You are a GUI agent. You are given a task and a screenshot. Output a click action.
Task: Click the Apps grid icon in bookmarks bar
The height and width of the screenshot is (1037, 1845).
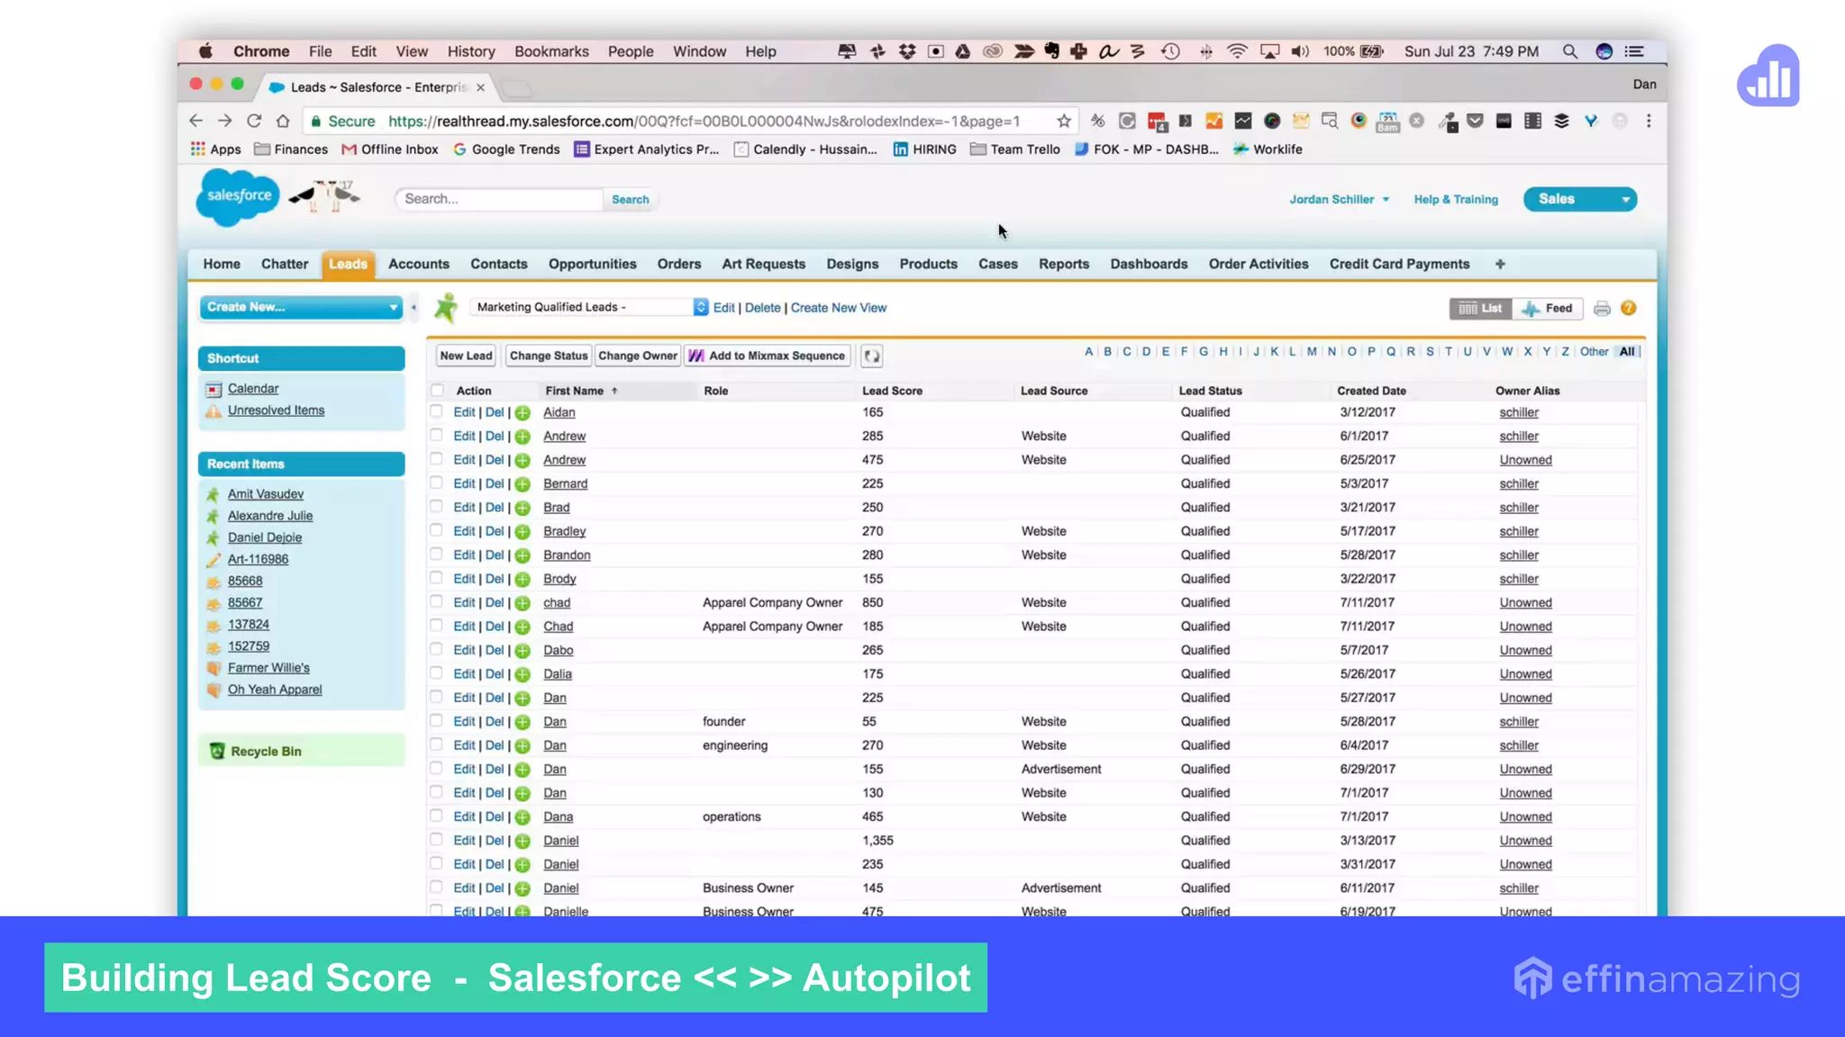(198, 149)
